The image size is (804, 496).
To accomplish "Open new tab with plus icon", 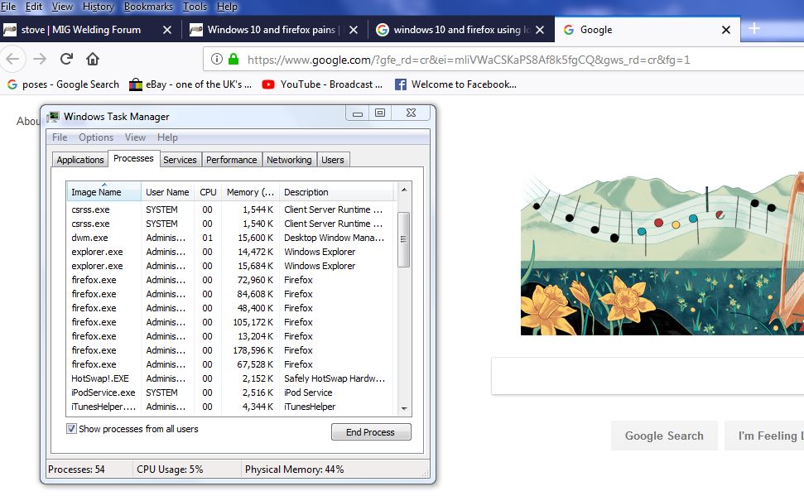I will (753, 29).
